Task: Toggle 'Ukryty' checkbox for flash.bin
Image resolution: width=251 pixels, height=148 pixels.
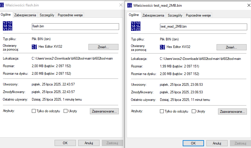Action: (x=65, y=111)
